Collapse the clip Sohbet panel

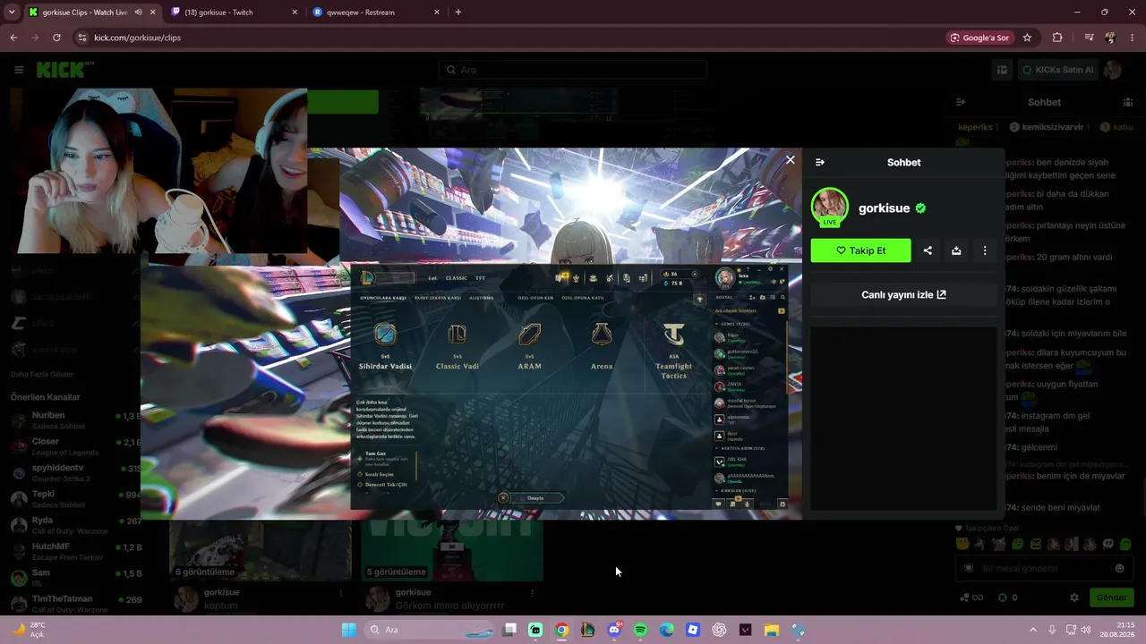coord(820,162)
